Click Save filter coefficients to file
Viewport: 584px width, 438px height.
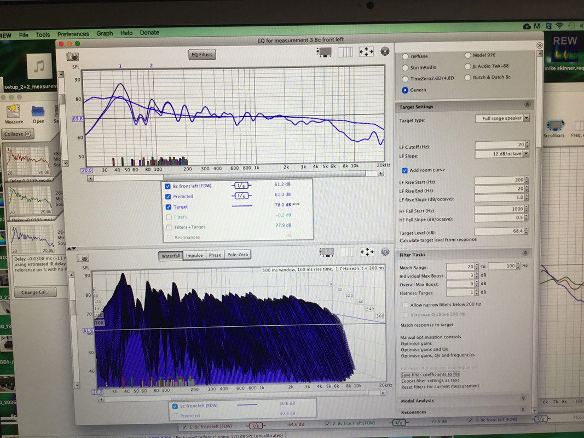pos(430,374)
